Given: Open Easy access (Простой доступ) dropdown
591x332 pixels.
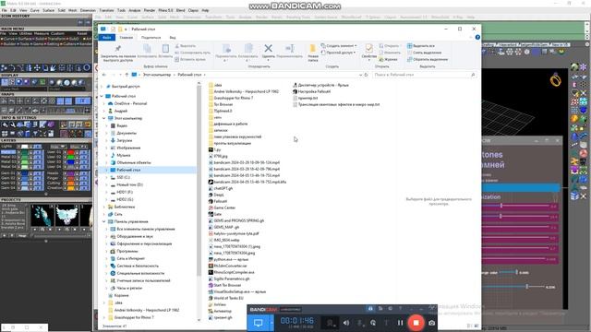Looking at the screenshot, I should click(x=338, y=53).
